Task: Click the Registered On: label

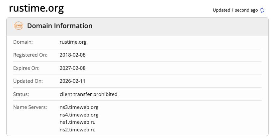Action: click(x=30, y=55)
